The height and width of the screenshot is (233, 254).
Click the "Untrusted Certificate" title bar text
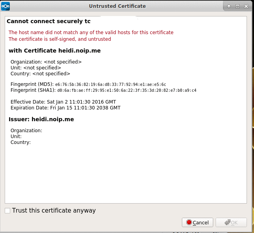[117, 6]
